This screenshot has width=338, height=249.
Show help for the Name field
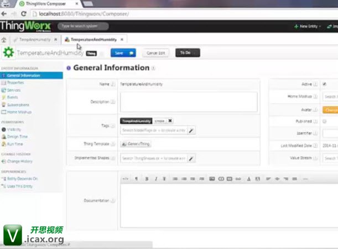pyautogui.click(x=113, y=84)
